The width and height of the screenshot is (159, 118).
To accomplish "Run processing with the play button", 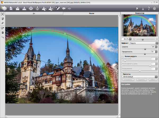I will (x=137, y=8).
